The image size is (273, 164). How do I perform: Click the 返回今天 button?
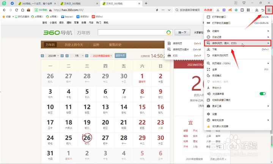pyautogui.click(x=120, y=56)
